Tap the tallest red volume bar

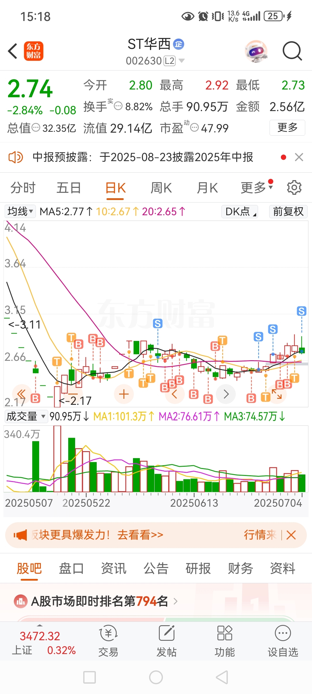pyautogui.click(x=57, y=459)
